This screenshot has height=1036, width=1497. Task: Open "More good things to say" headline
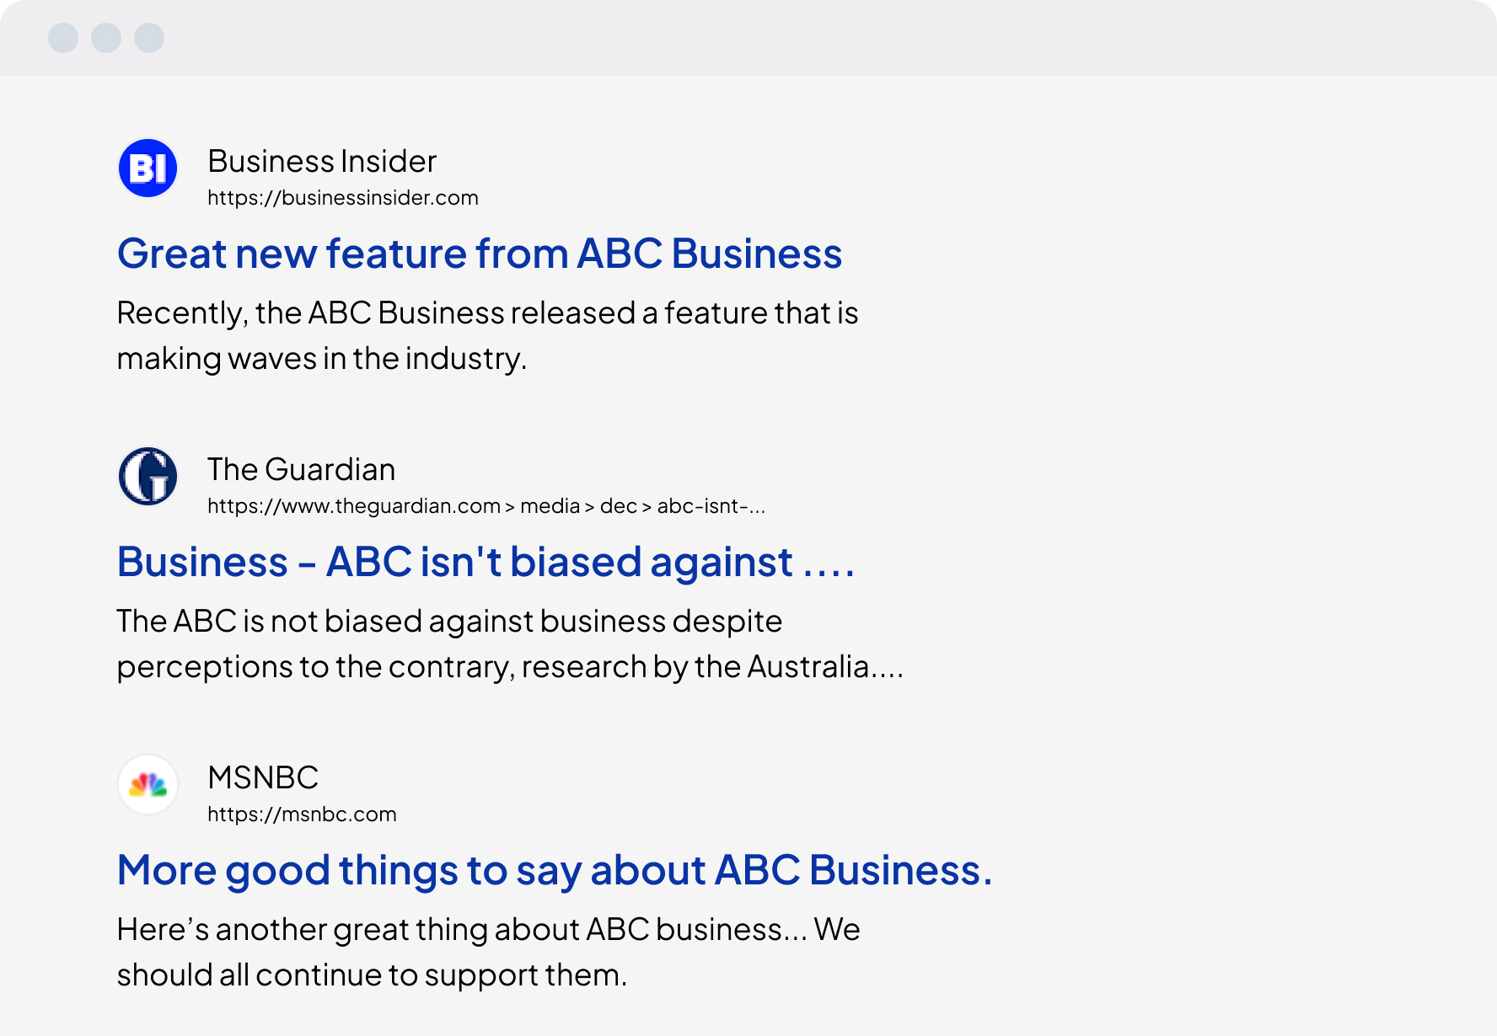554,870
